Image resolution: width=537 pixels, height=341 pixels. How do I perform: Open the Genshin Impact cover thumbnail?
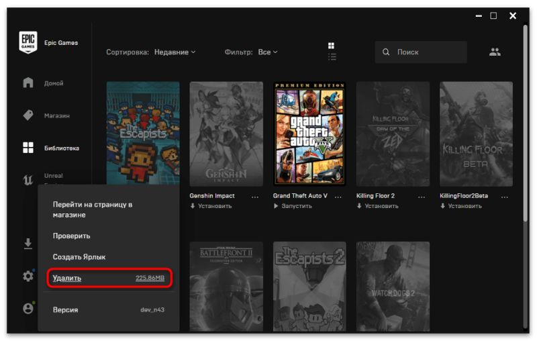pos(226,134)
